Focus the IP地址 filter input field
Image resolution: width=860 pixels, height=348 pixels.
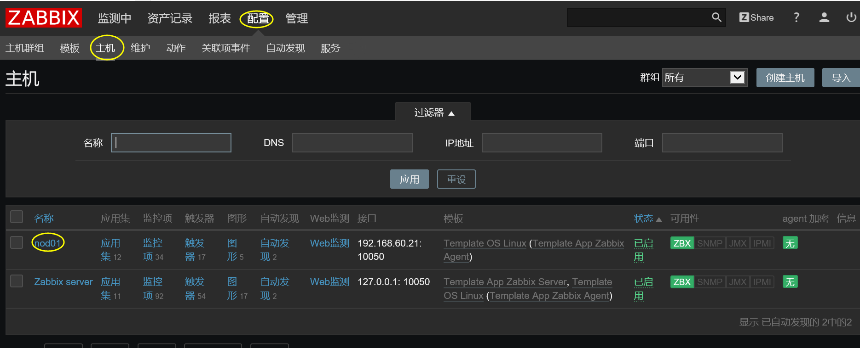pos(542,143)
